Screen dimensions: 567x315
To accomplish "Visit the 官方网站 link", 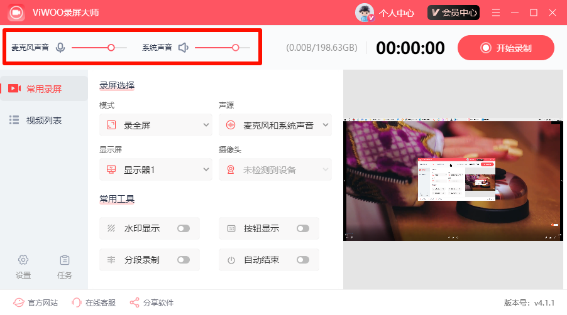I will point(35,302).
